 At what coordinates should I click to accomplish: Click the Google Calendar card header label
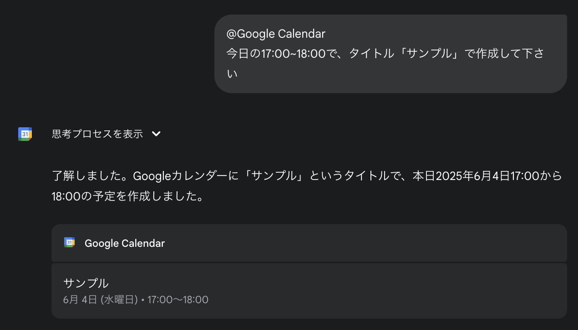125,243
